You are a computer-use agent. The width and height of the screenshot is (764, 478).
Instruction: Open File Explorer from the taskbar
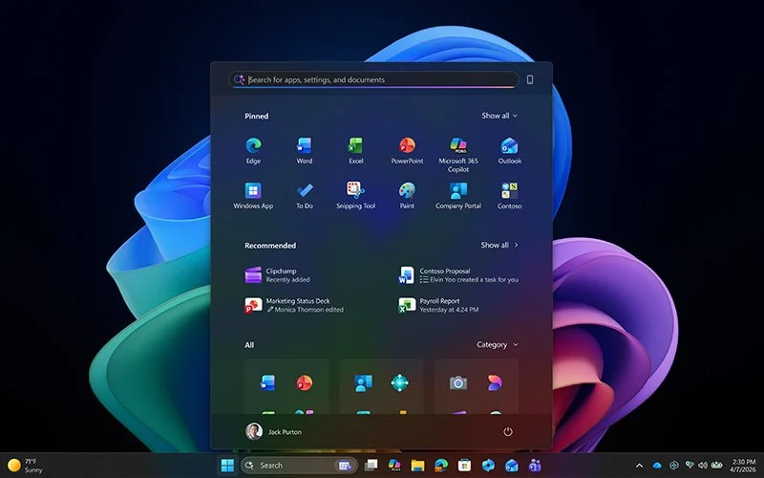417,466
